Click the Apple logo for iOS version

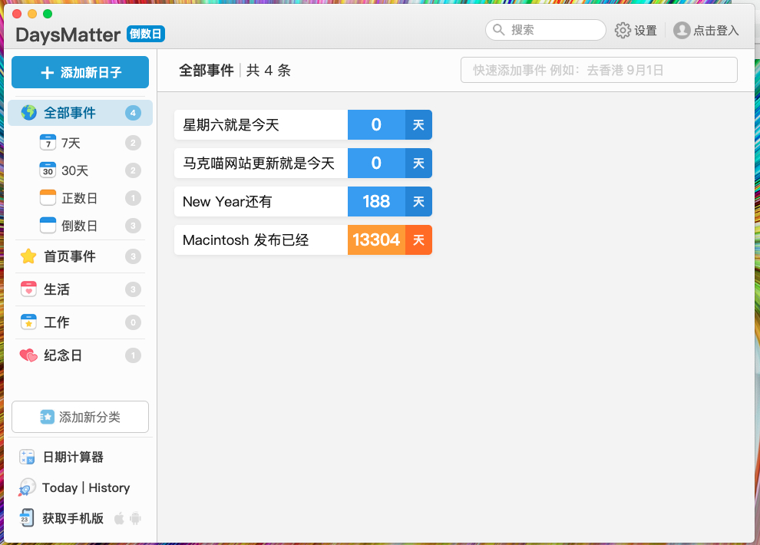119,518
